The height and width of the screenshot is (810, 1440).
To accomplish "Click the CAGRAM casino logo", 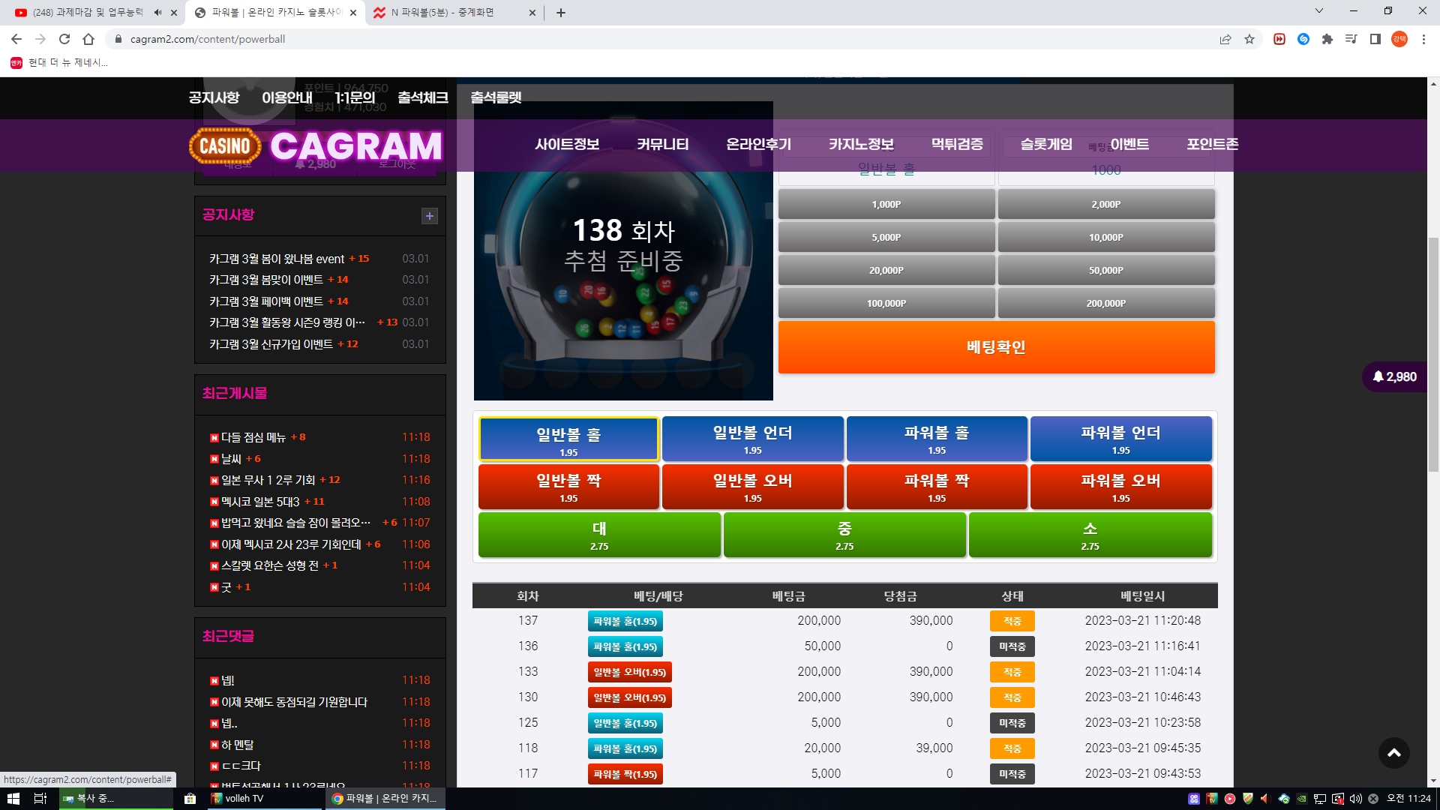I will coord(316,145).
